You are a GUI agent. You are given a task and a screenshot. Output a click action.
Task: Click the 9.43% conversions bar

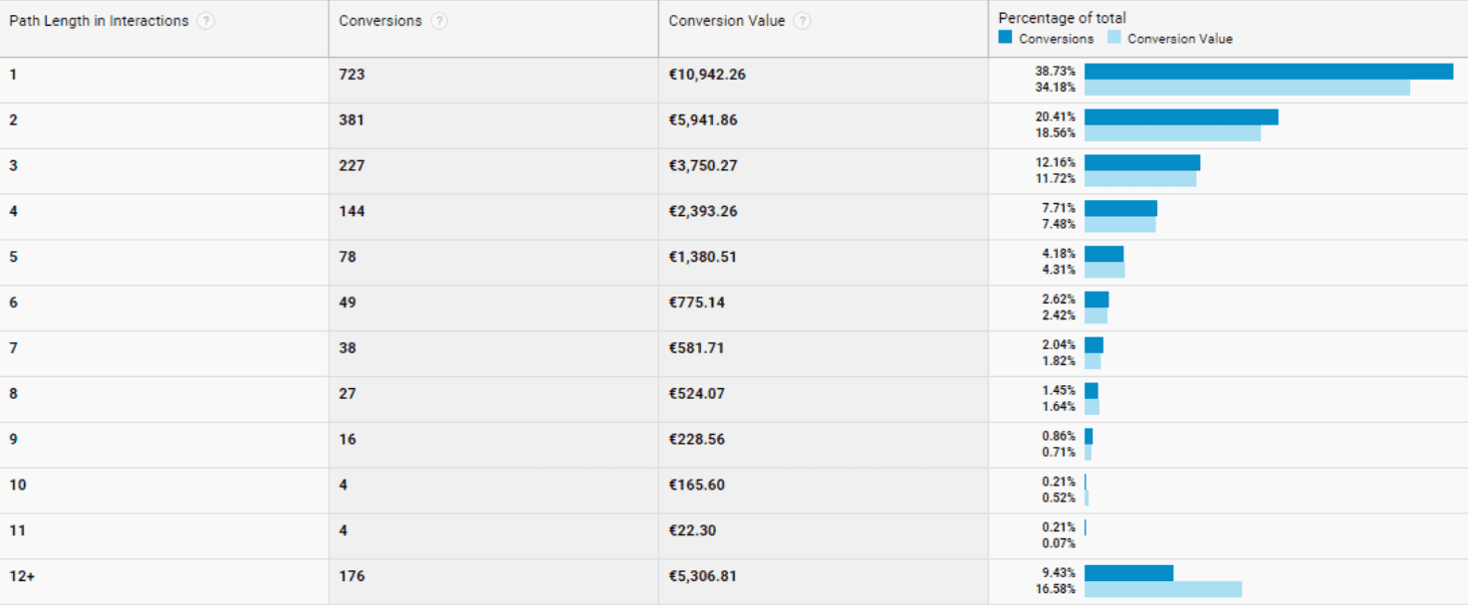[1129, 573]
